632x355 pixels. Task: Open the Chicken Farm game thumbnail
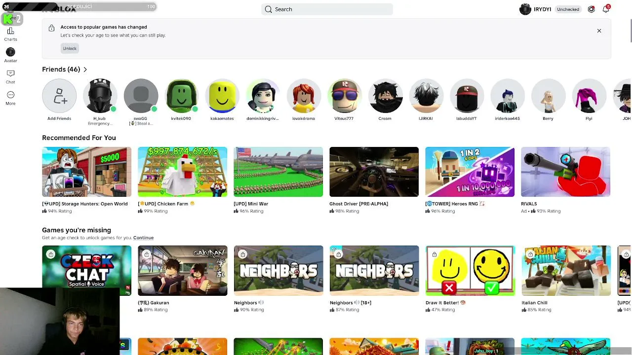(182, 172)
